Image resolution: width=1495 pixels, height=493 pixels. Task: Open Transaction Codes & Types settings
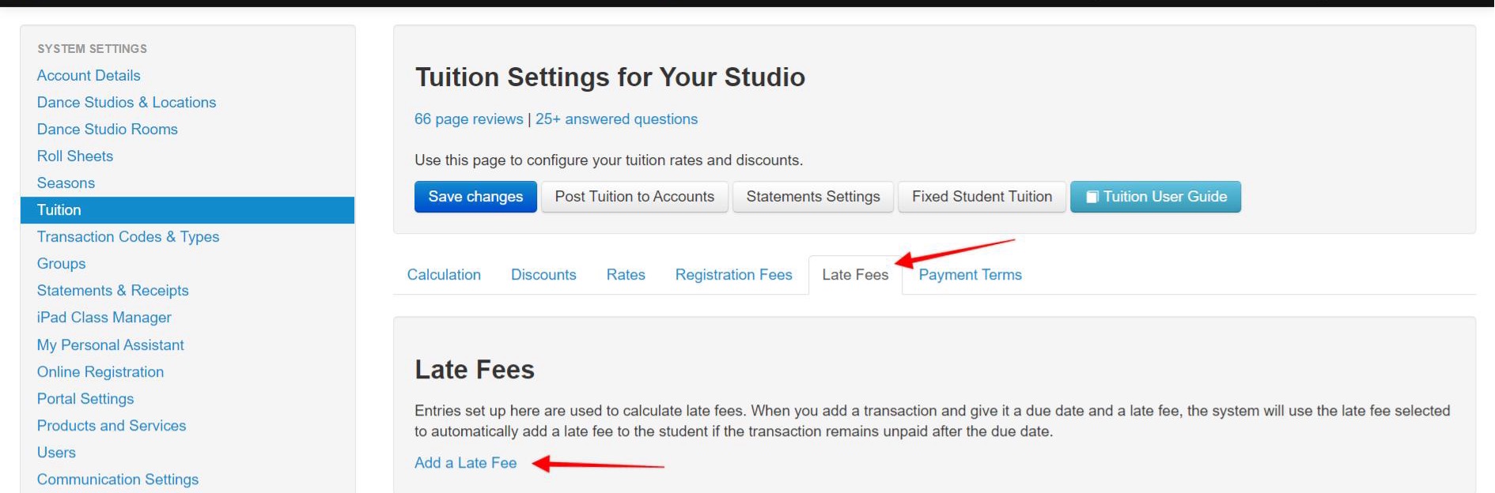pyautogui.click(x=128, y=237)
